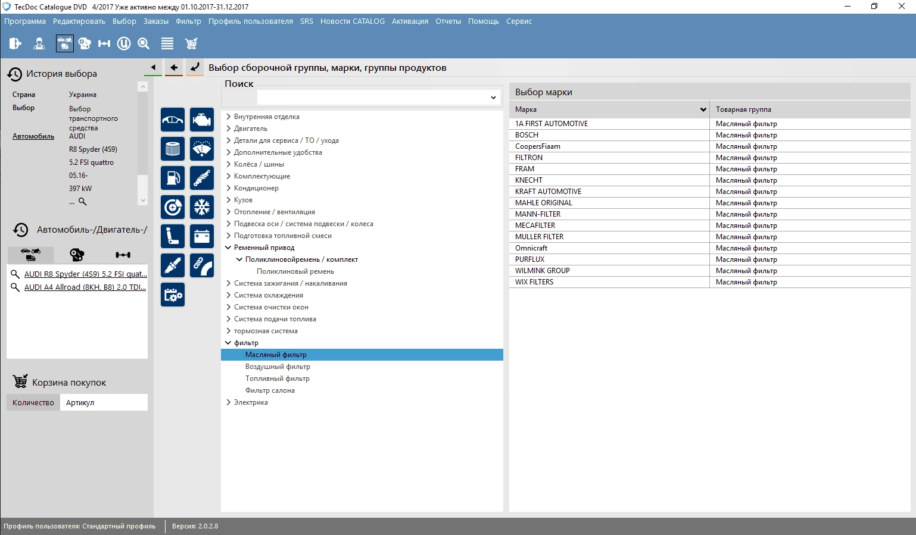Select the battery quick-access icon

click(202, 236)
